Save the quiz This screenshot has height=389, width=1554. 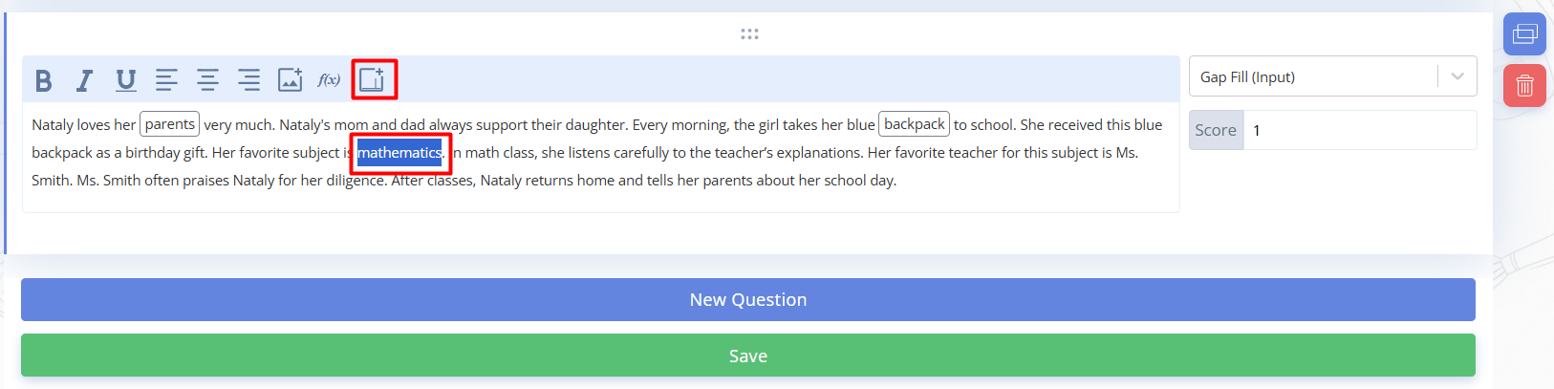(x=747, y=356)
